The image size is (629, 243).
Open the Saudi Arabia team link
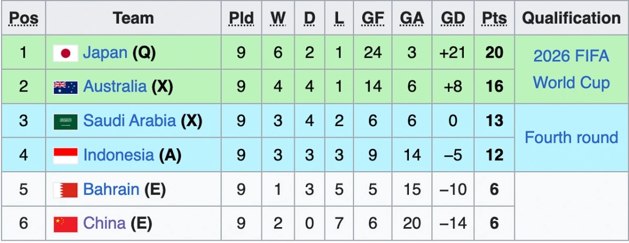[x=129, y=120]
